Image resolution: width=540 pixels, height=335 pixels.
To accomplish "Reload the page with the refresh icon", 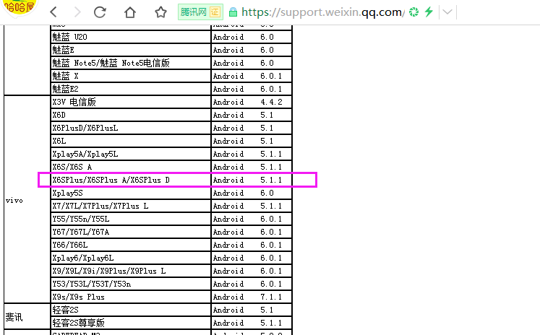I will pyautogui.click(x=100, y=12).
